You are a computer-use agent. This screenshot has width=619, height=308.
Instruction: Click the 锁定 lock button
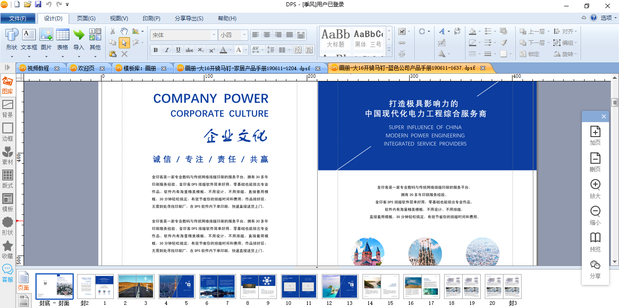point(529,54)
